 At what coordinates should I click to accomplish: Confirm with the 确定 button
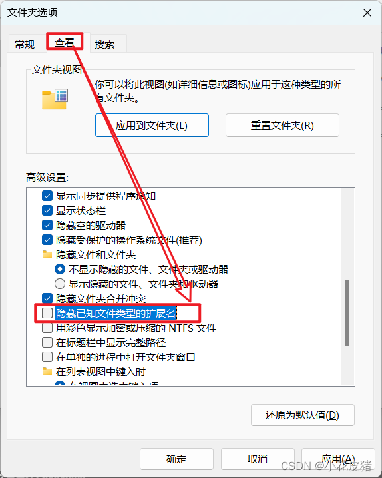(176, 459)
